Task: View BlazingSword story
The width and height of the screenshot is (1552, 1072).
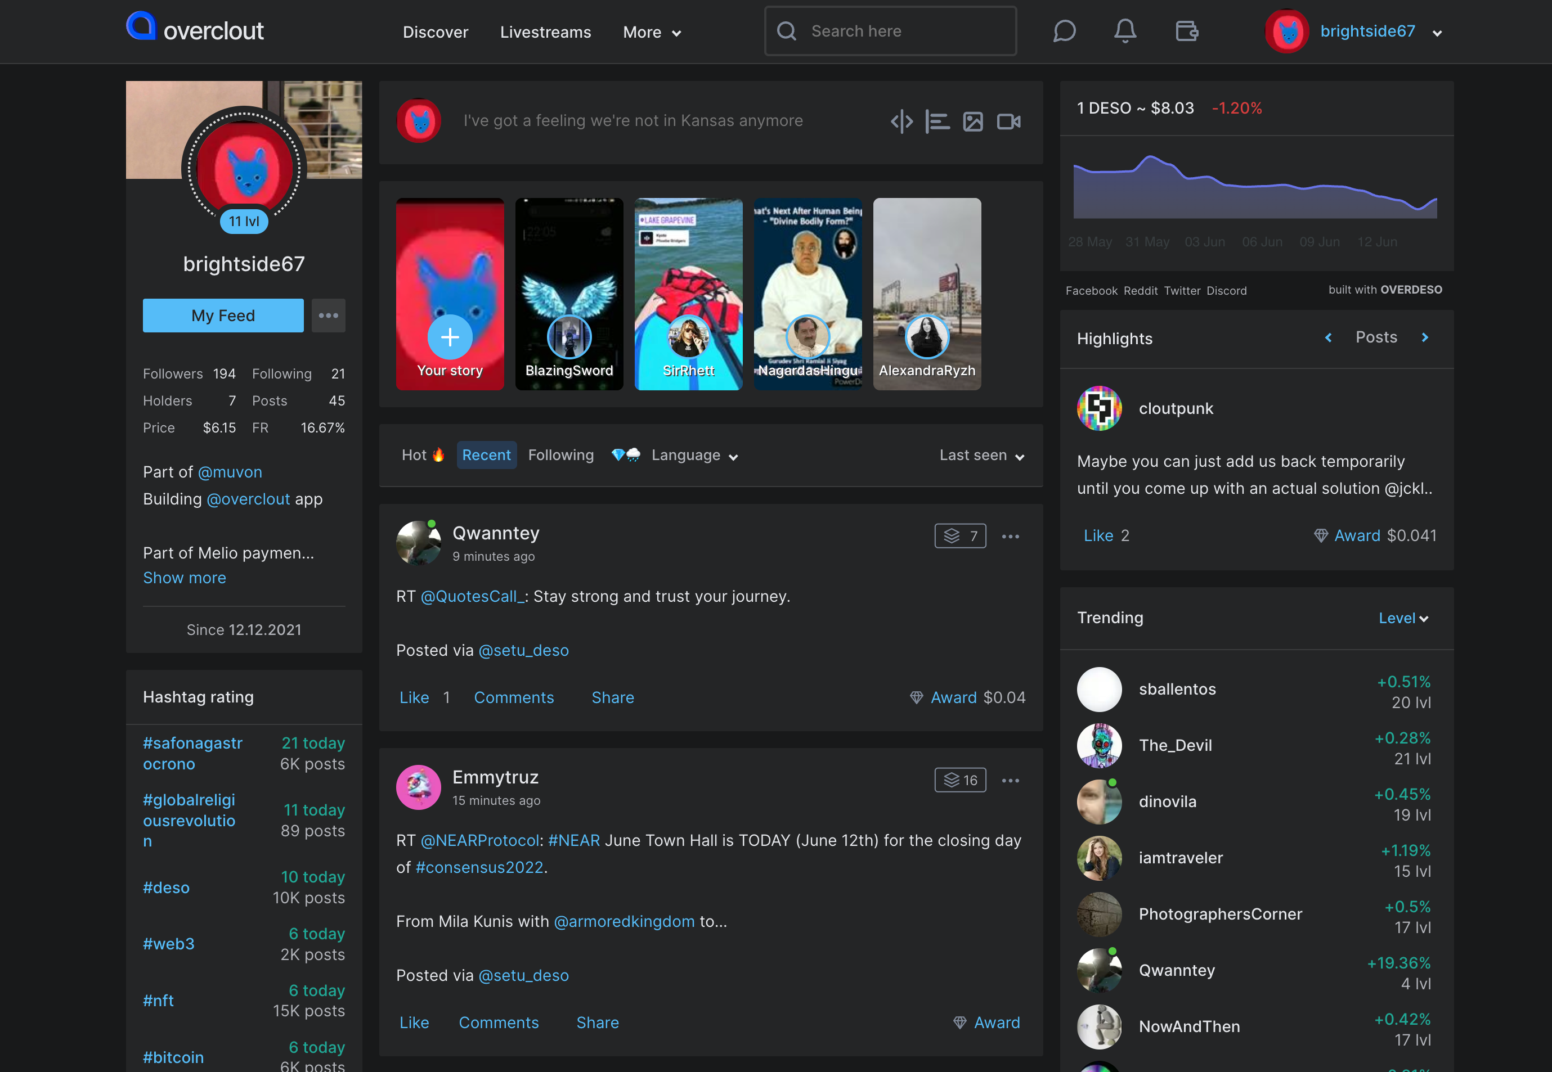Action: [569, 294]
